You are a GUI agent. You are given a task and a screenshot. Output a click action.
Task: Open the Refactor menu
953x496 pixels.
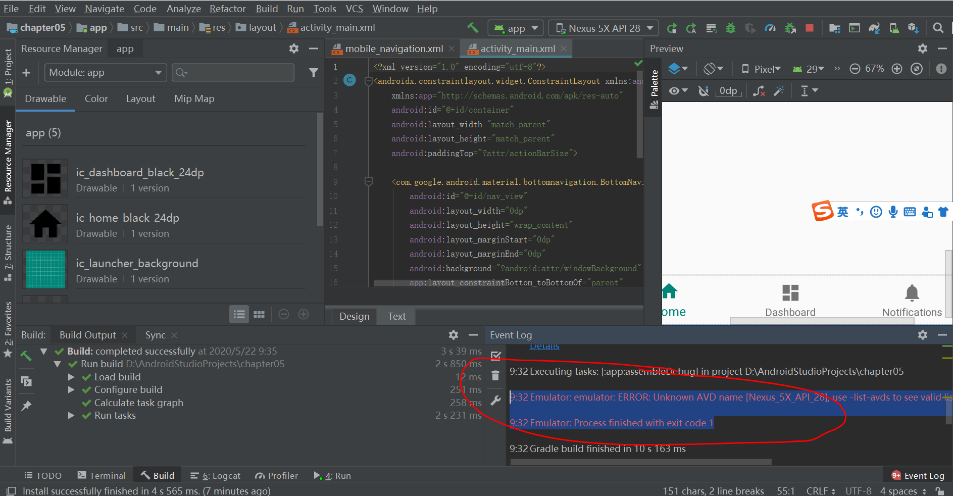point(227,9)
